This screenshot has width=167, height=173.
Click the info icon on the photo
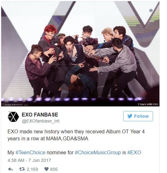point(151,10)
